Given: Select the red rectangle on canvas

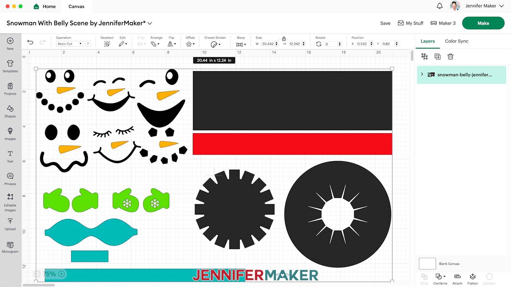Looking at the screenshot, I should point(292,144).
